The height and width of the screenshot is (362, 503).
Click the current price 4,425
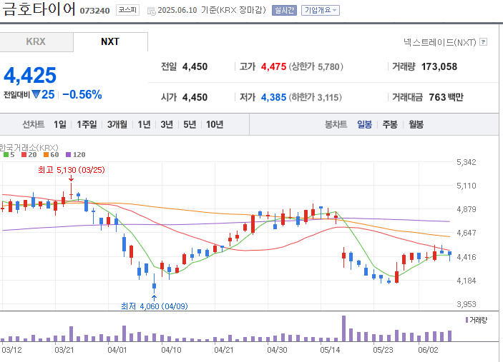(30, 76)
